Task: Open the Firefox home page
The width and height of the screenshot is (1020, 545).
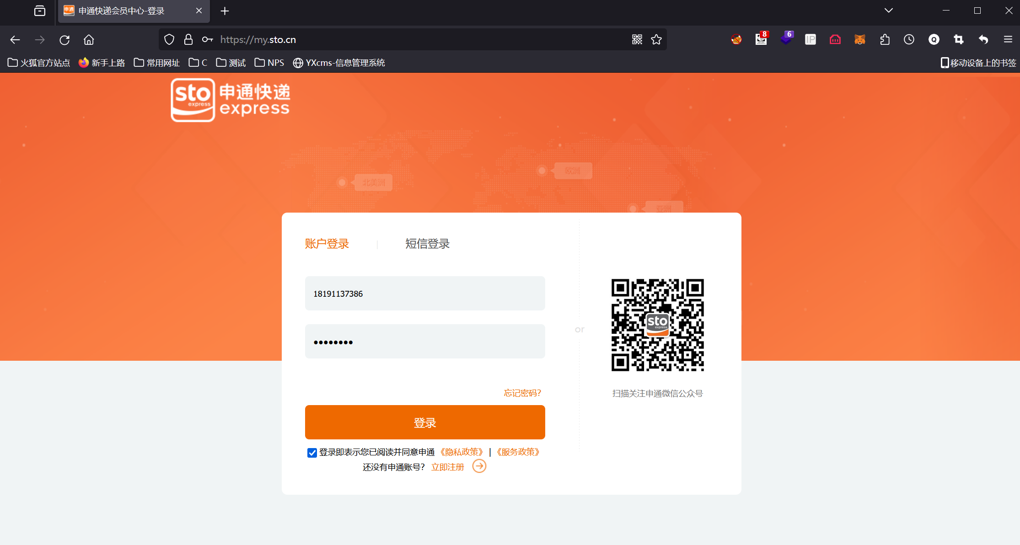Action: point(89,40)
